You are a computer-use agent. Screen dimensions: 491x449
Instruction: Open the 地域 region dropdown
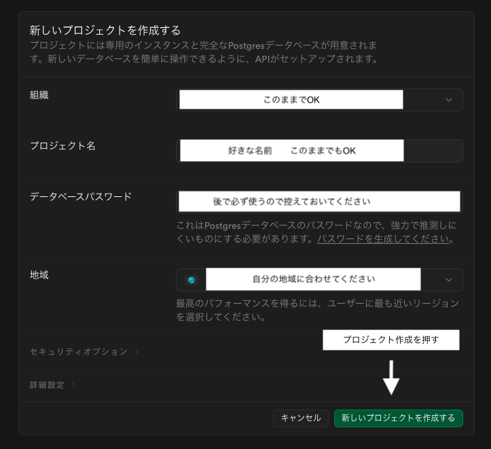[x=319, y=279]
